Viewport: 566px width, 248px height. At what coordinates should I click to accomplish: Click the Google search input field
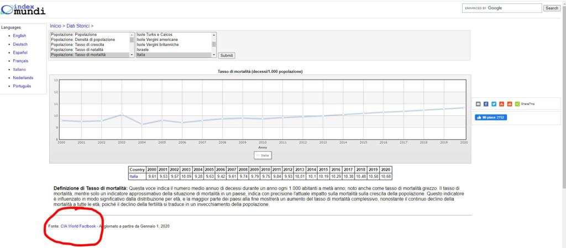502,8
